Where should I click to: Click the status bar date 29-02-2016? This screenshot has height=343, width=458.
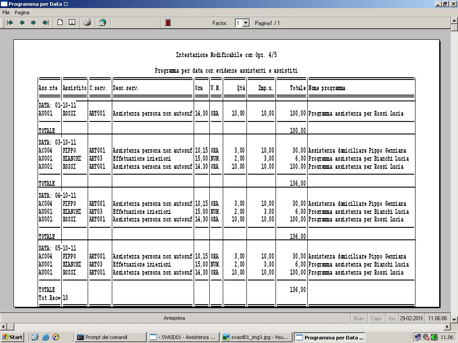(411, 318)
